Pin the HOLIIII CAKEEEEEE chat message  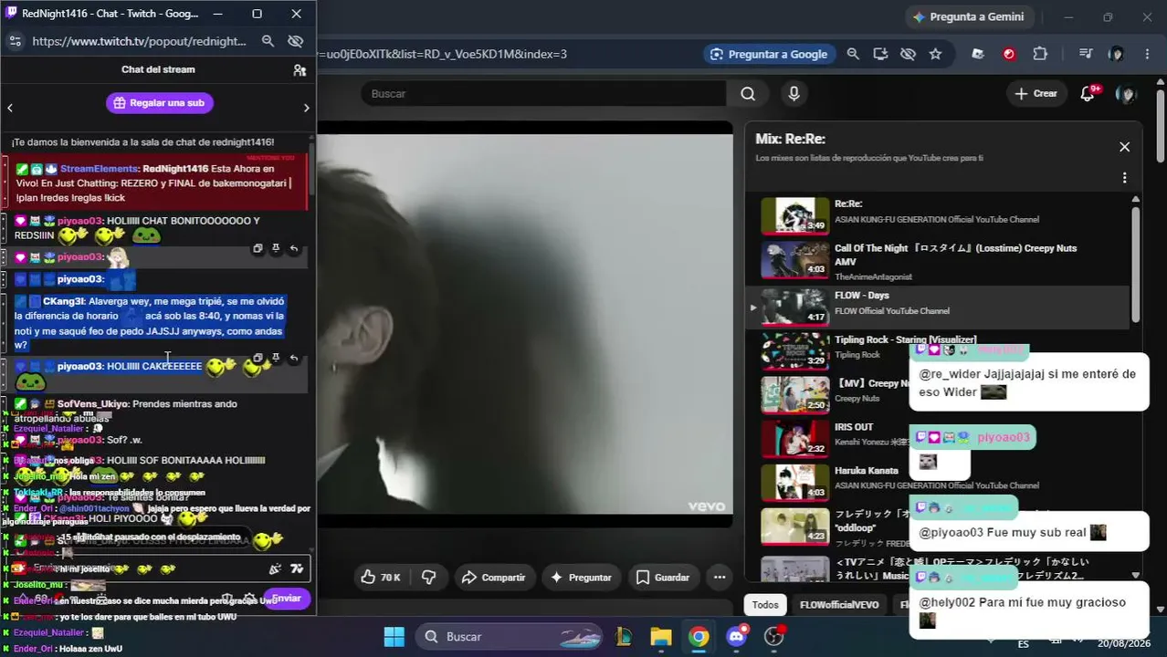276,358
